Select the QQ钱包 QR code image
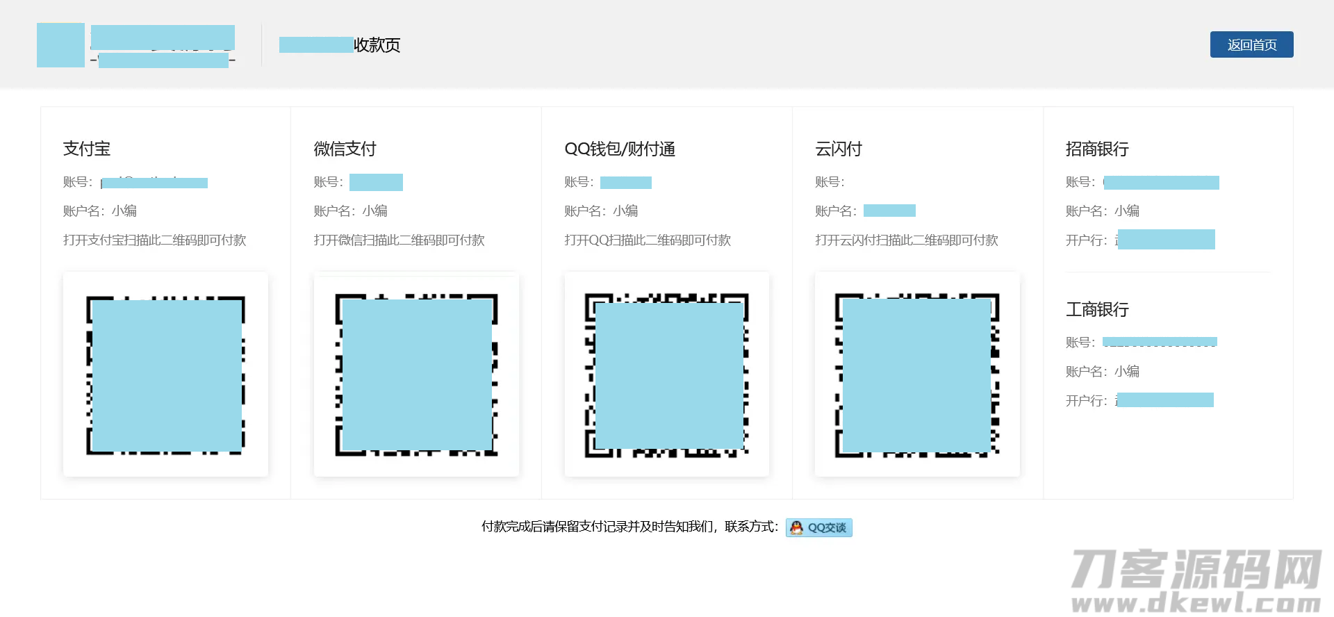This screenshot has height=617, width=1334. click(667, 375)
